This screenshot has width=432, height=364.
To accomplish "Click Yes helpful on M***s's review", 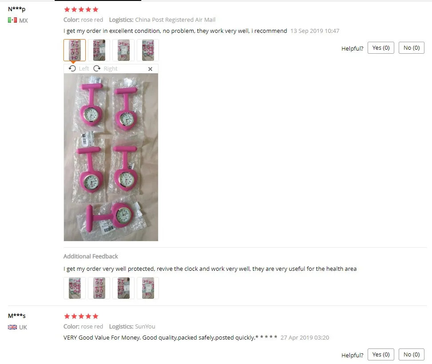I will 381,355.
